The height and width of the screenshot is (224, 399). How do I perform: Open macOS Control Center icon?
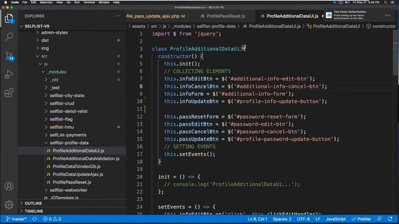pyautogui.click(x=392, y=2)
